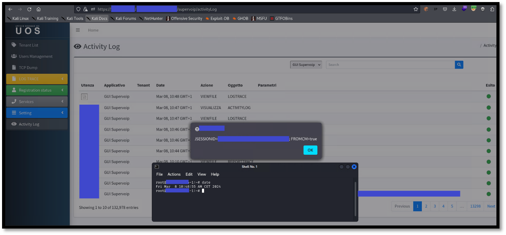
Task: Open Users Management in the sidebar
Action: click(37, 56)
